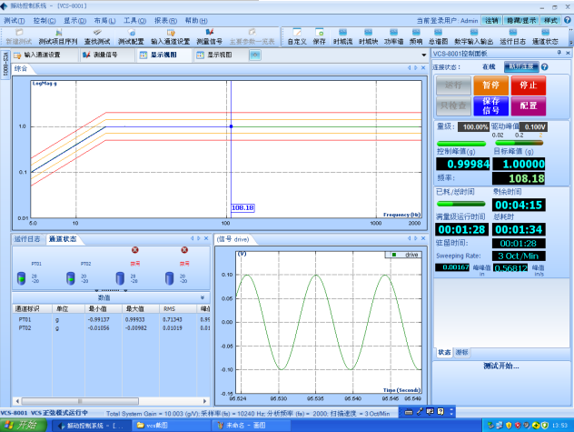Collapse the 数值 section chevron

[203, 297]
